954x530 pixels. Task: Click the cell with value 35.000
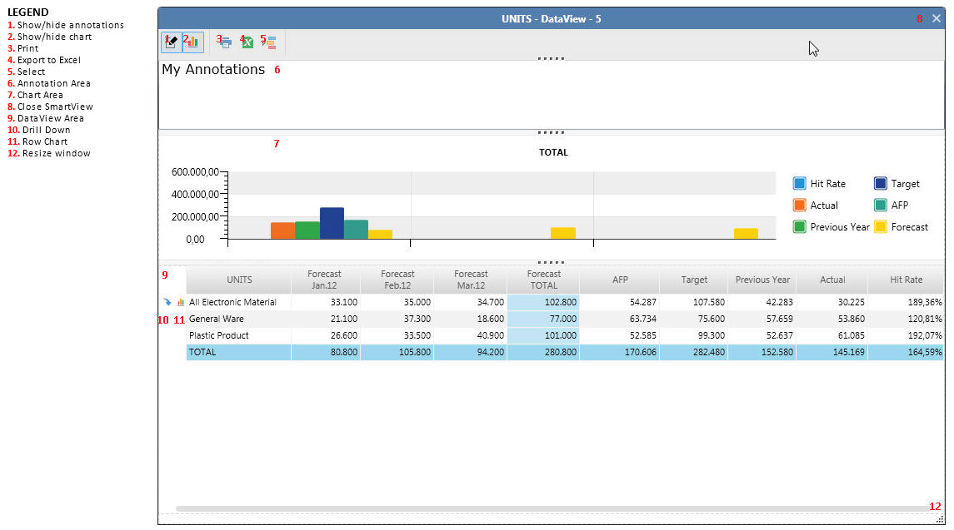tap(397, 302)
